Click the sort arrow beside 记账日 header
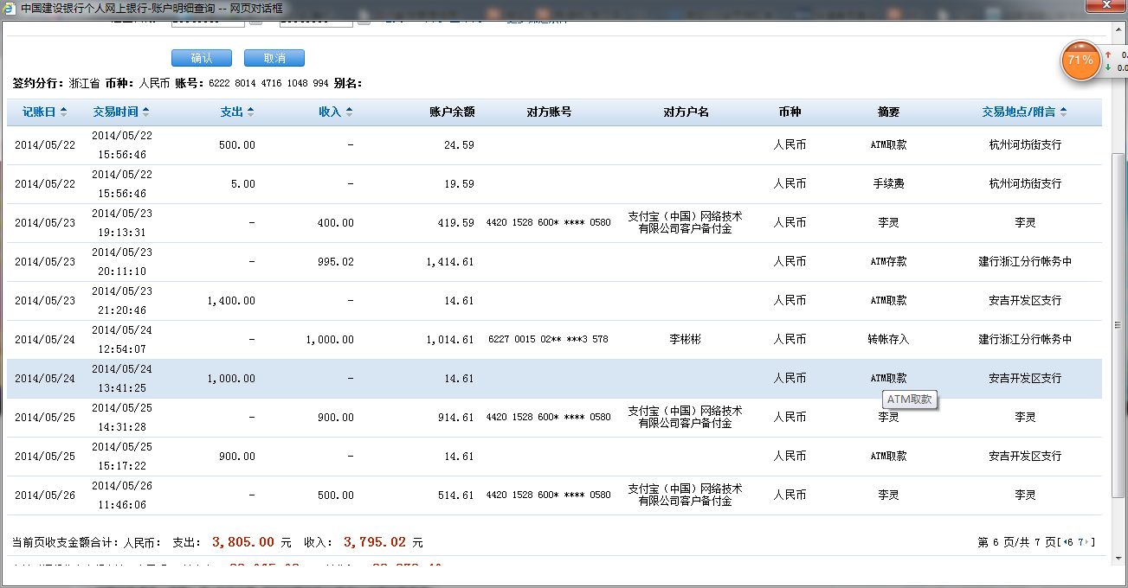The height and width of the screenshot is (588, 1128). [63, 112]
